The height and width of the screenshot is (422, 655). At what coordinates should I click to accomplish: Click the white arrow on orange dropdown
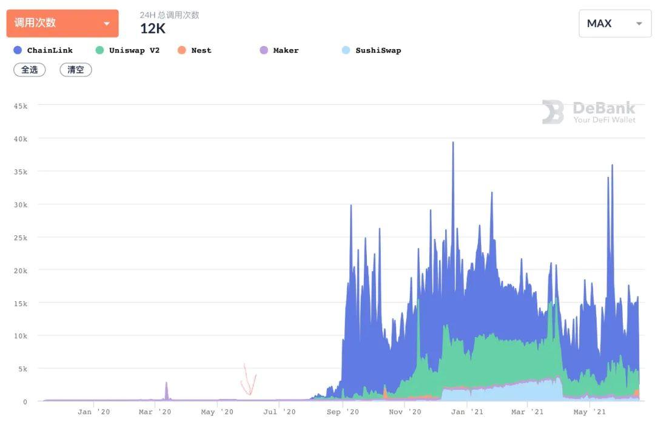coord(107,24)
